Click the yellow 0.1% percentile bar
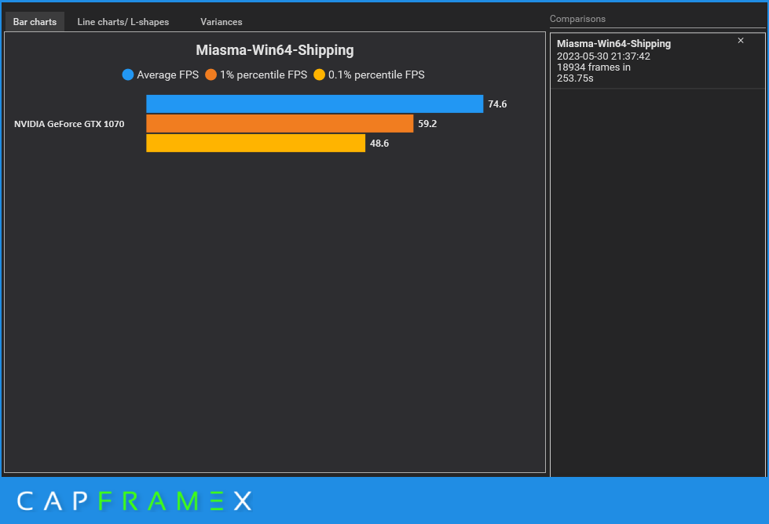 click(x=255, y=143)
